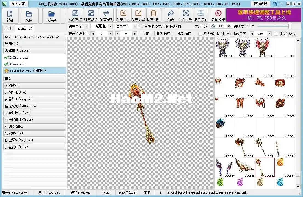Expand the 自定义地砖(Objects) category
Image resolution: width=303 pixels, height=197 pixels.
(x=35, y=106)
